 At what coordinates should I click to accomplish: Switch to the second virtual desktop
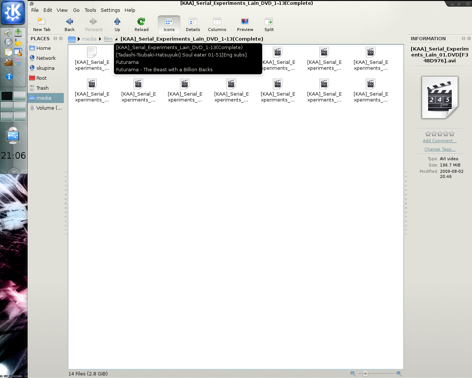tap(20, 96)
